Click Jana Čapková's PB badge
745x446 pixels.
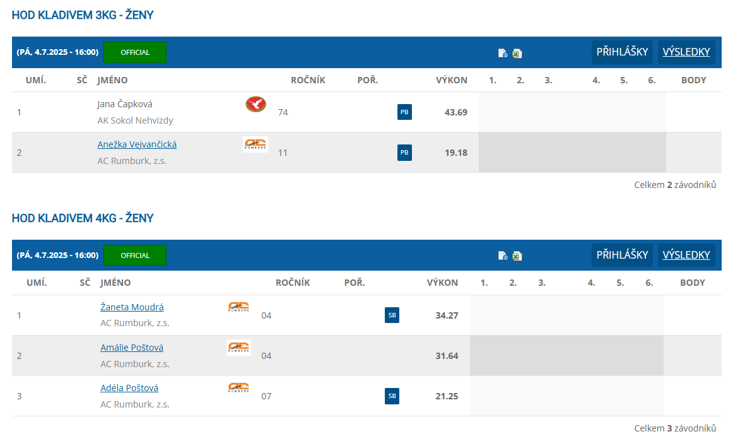coord(404,112)
